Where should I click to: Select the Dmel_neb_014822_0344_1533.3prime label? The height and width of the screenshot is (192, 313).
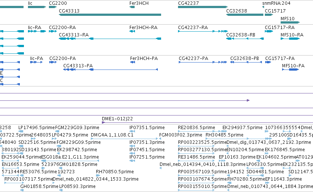tap(96, 179)
